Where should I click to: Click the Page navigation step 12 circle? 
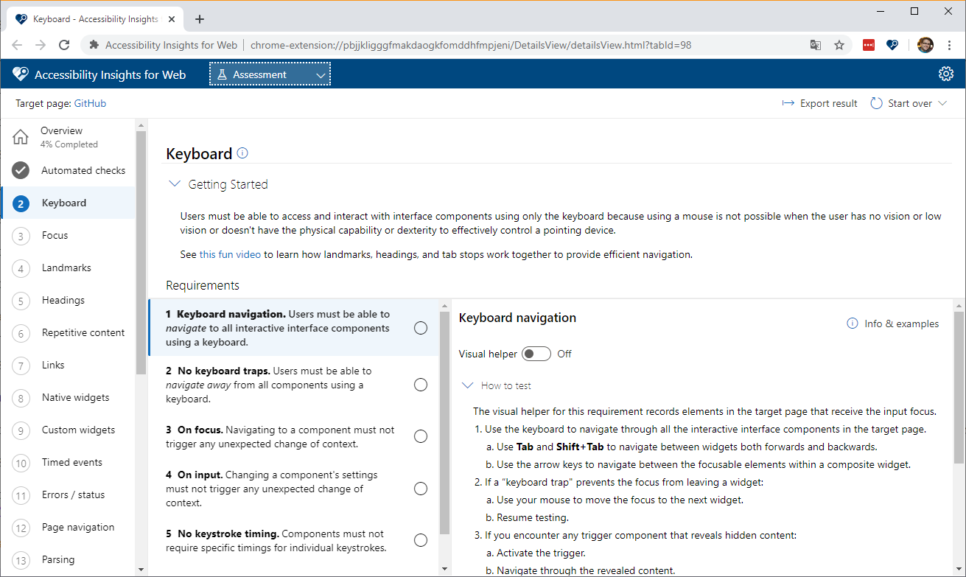click(x=21, y=528)
